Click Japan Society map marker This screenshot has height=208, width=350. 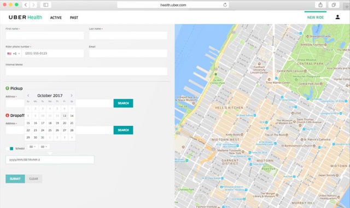point(337,175)
